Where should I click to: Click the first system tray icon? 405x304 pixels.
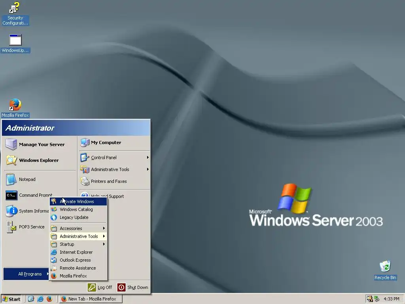click(x=370, y=299)
